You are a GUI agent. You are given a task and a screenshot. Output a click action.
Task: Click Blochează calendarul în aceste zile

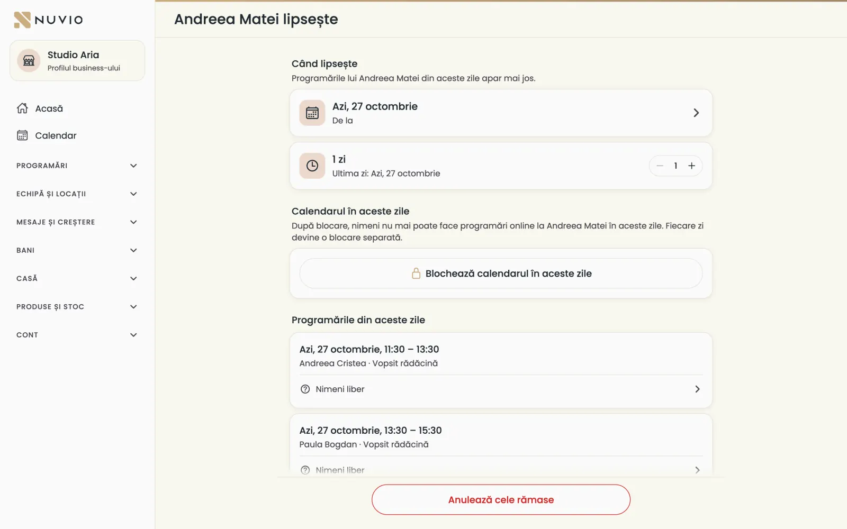click(x=501, y=273)
